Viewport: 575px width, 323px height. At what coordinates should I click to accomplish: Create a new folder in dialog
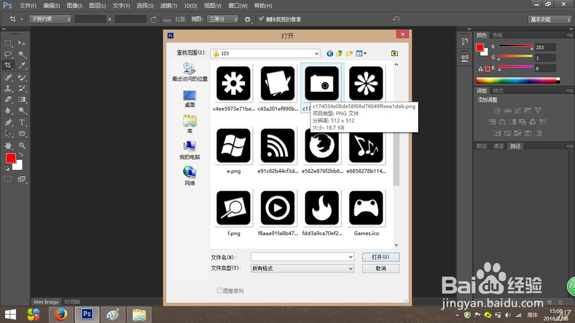349,53
